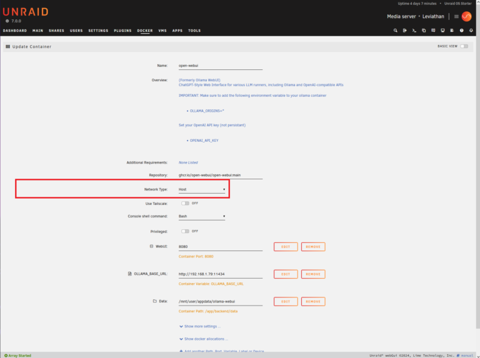
Task: Open the Plugins menu tab
Action: pyautogui.click(x=122, y=31)
